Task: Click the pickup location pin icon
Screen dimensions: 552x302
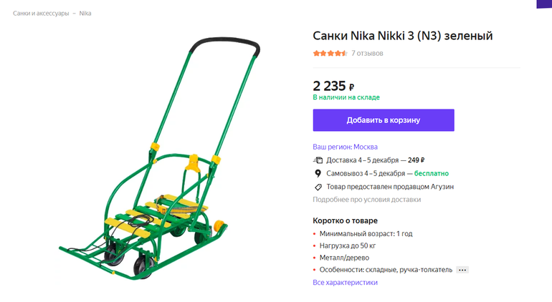Action: 318,173
